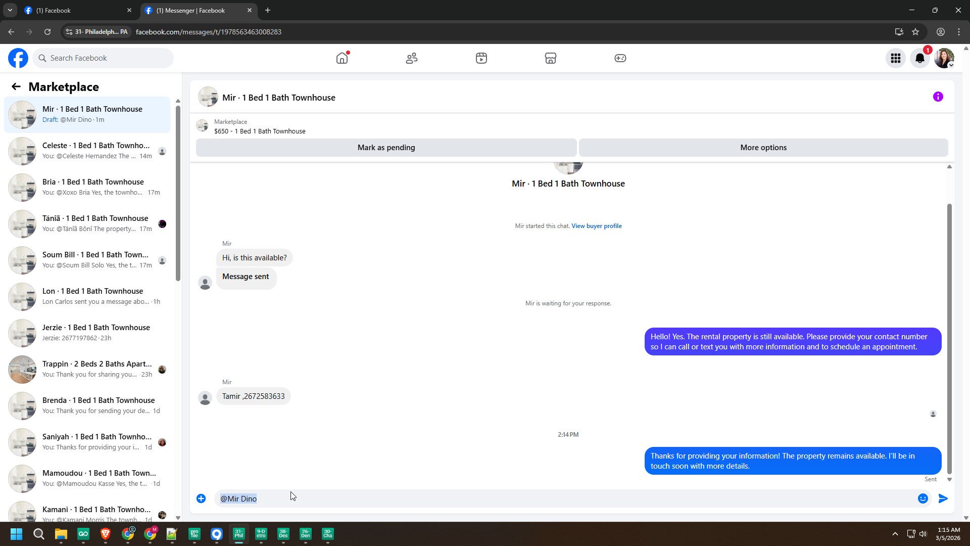Image resolution: width=970 pixels, height=546 pixels.
Task: Go to Facebook Home feed icon
Action: [x=342, y=58]
